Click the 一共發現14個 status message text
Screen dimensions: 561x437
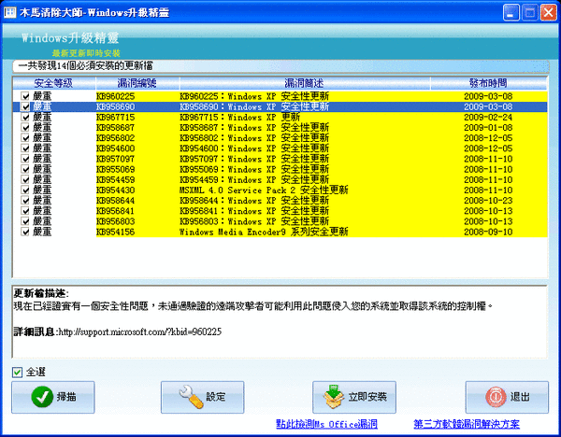pyautogui.click(x=85, y=65)
